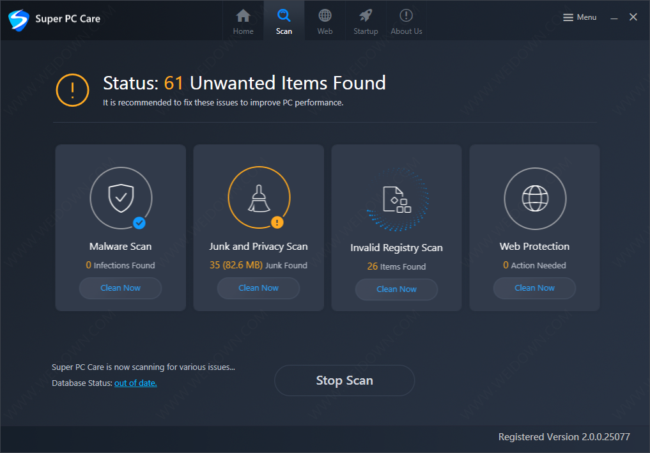Open the out of date database link

135,383
